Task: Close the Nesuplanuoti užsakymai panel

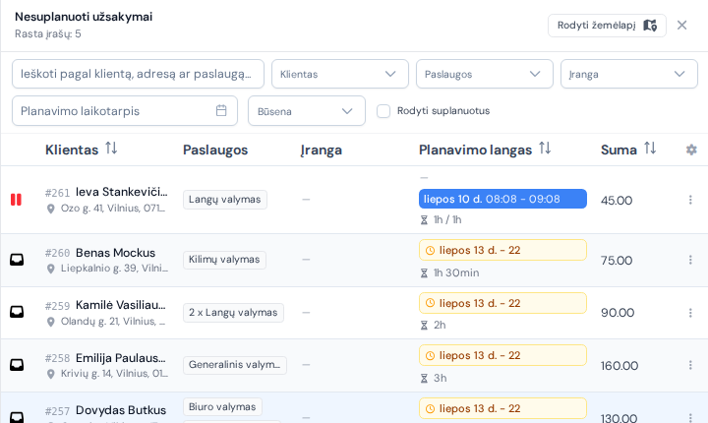Action: pos(681,26)
